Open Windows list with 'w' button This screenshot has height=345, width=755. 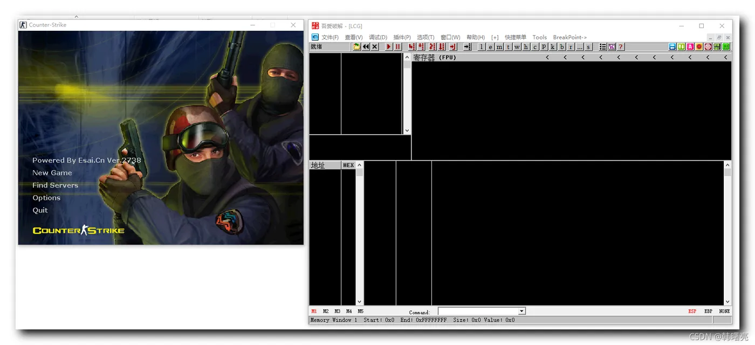[517, 47]
